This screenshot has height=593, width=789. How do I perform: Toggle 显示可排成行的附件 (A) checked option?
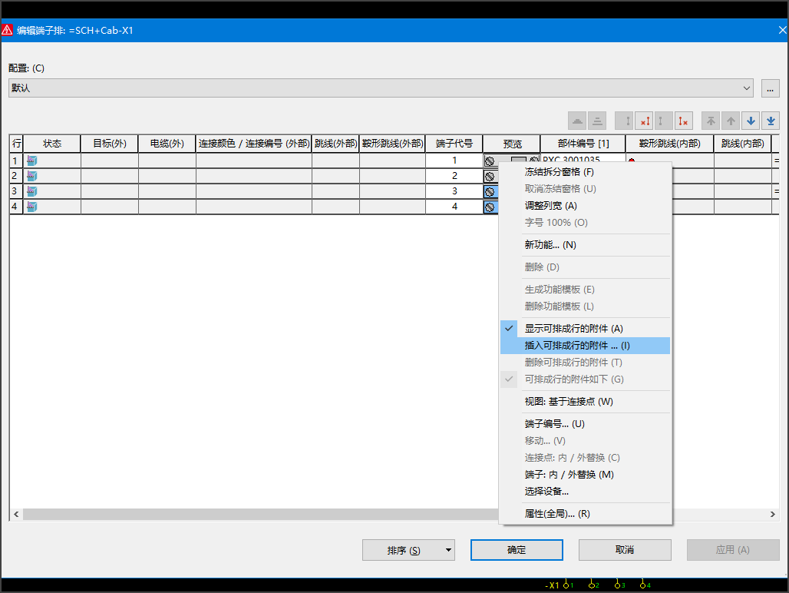coord(585,328)
